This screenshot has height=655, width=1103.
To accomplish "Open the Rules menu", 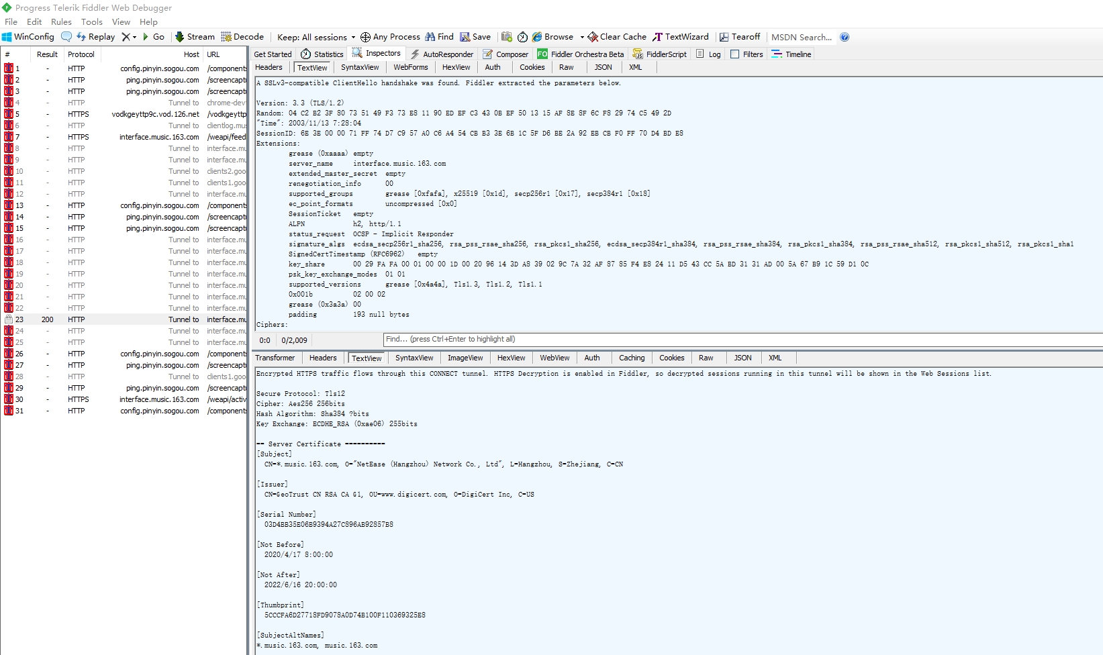I will tap(61, 21).
